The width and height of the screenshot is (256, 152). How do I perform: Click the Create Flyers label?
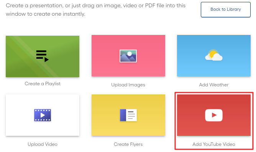128,144
